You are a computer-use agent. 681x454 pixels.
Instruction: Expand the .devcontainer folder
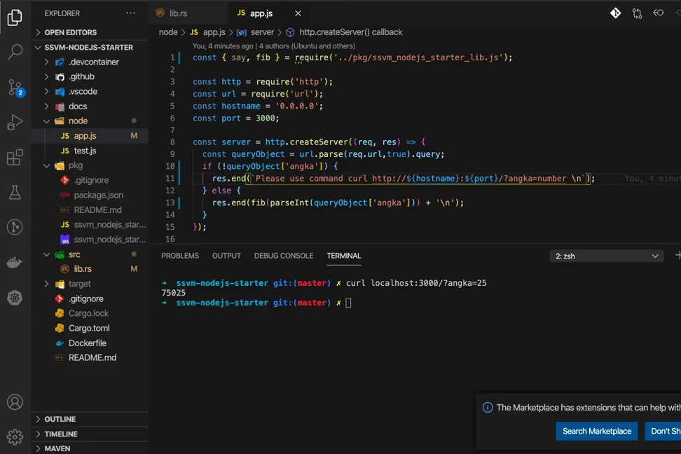coord(90,62)
